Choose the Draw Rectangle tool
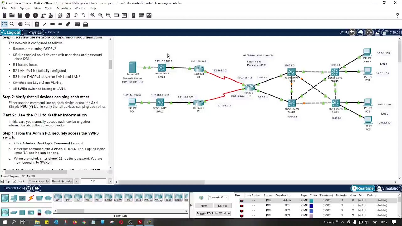This screenshot has height=226, width=402. [x=52, y=24]
